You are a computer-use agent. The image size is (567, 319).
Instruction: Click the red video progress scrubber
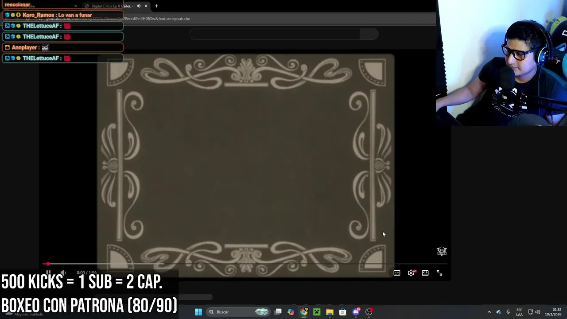coord(47,264)
